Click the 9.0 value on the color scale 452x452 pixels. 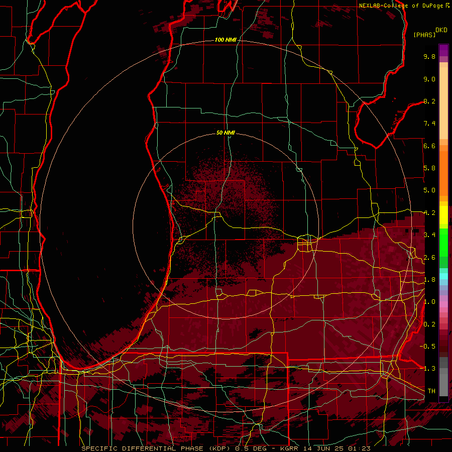[x=429, y=79]
